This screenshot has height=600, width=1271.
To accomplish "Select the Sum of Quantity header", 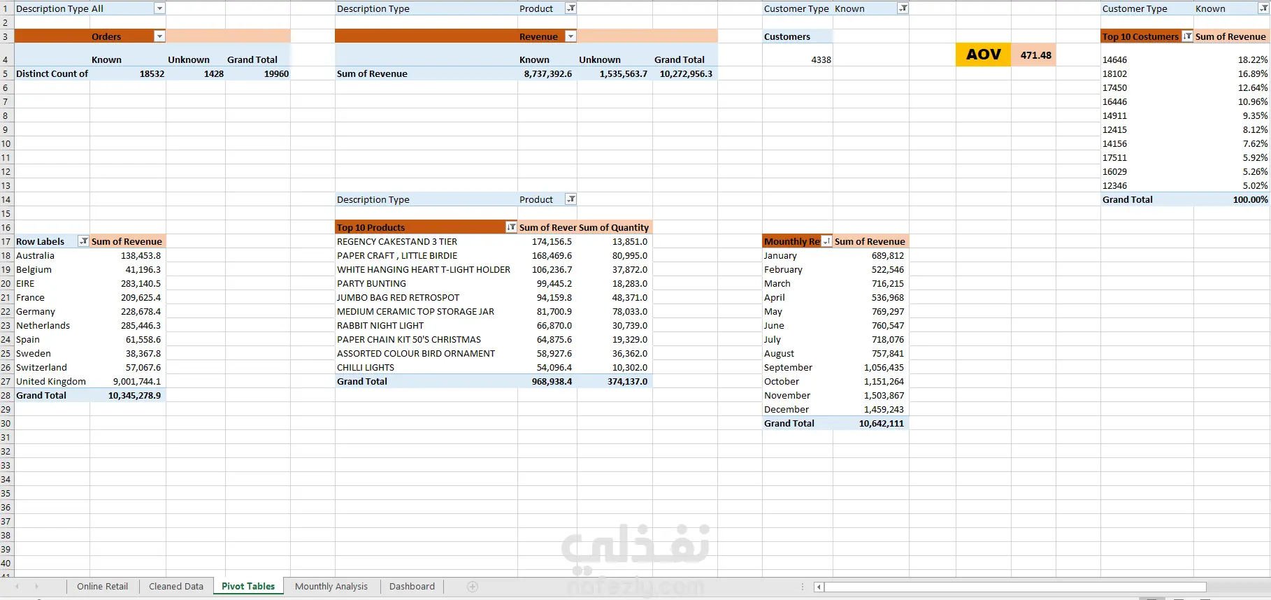I will tap(615, 227).
